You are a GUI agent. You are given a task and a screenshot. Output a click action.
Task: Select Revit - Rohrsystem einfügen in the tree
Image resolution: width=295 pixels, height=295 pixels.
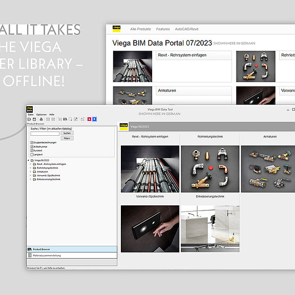51,164
